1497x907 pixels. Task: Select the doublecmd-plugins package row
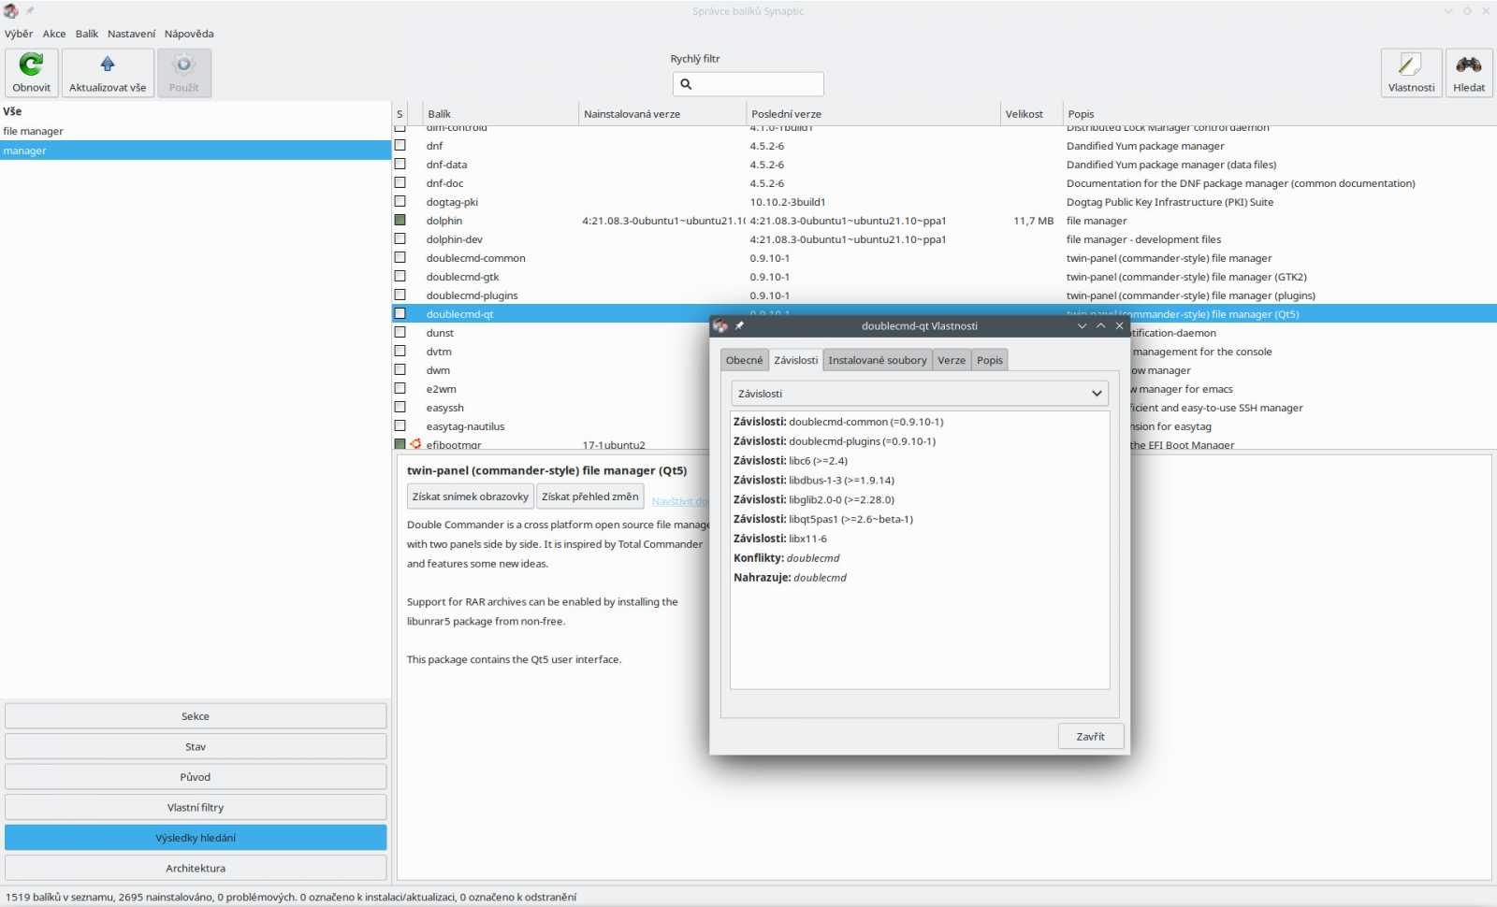(944, 295)
